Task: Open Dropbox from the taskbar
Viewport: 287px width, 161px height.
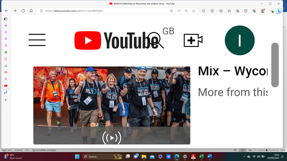Action: coord(169,157)
